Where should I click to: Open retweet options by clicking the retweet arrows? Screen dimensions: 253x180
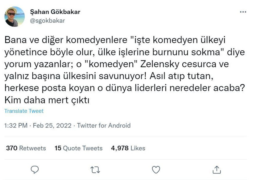pyautogui.click(x=96, y=169)
